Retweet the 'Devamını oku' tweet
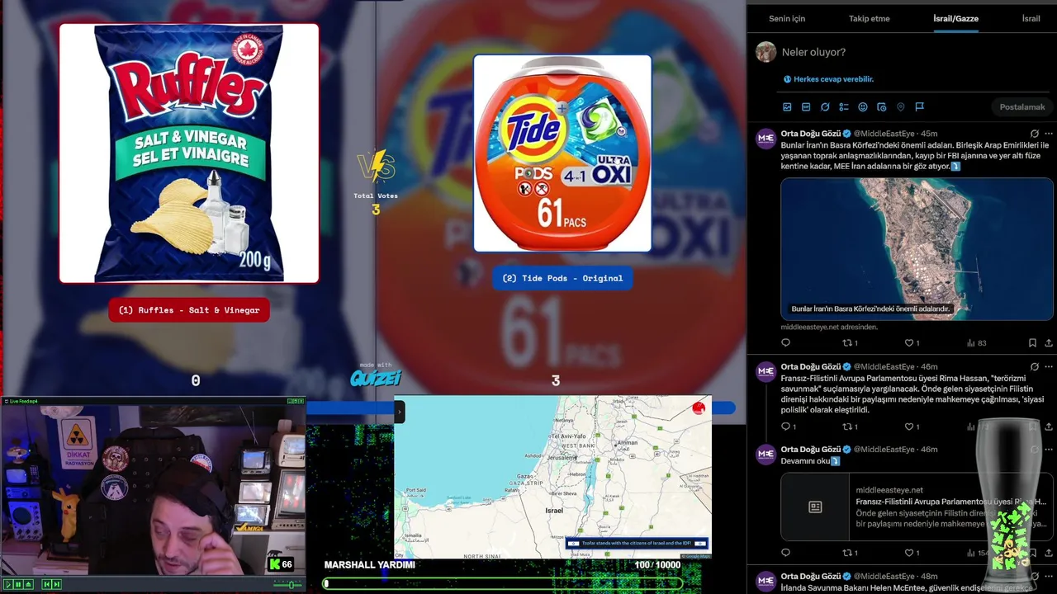Screen dimensions: 1057x594 850,553
